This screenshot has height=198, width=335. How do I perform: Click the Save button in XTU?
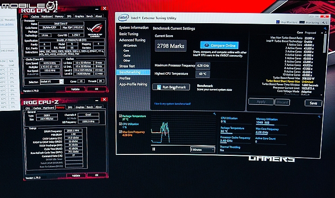313,103
